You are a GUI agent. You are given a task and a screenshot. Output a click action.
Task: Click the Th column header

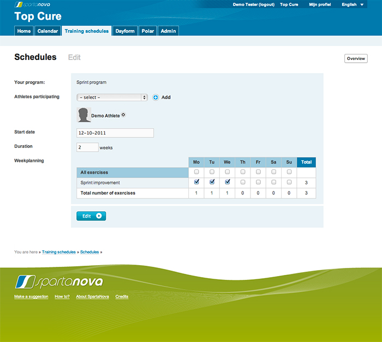(x=243, y=162)
